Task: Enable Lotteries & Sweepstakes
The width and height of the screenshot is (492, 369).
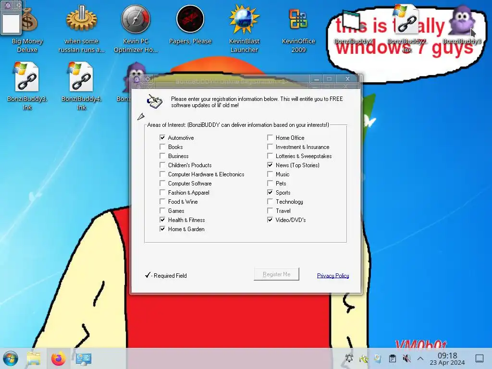Action: (270, 156)
